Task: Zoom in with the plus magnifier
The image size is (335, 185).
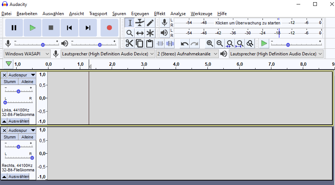Action: point(210,44)
